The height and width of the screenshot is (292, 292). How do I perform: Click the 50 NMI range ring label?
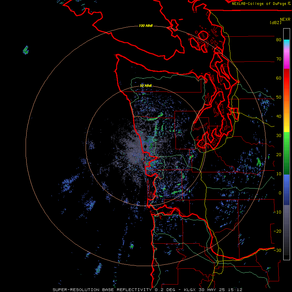[x=146, y=86]
